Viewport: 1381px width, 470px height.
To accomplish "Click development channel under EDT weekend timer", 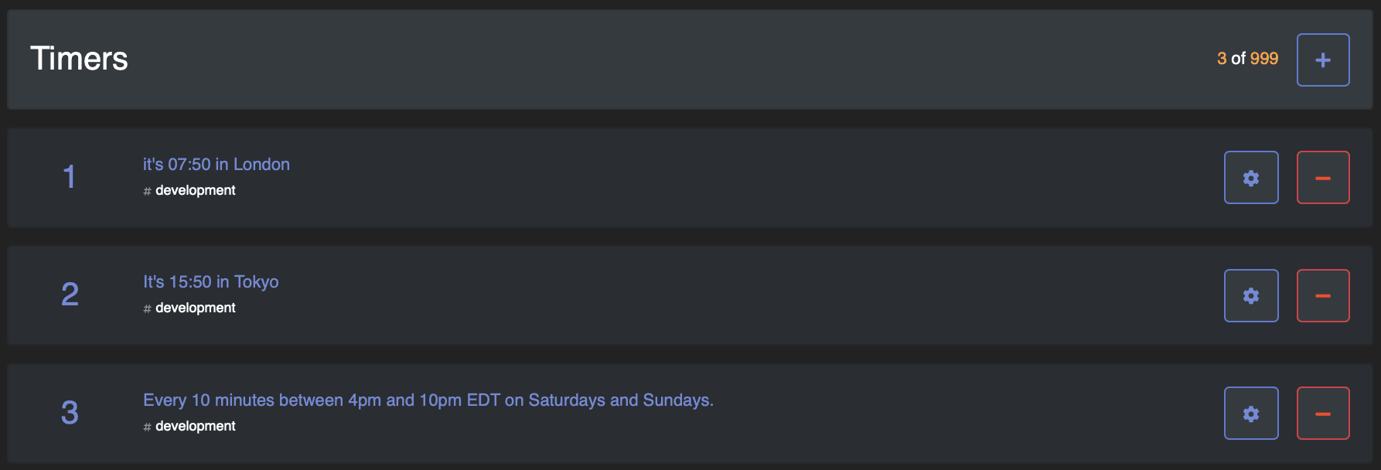I will pyautogui.click(x=195, y=426).
